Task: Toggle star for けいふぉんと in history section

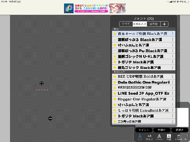Action: coord(115,45)
